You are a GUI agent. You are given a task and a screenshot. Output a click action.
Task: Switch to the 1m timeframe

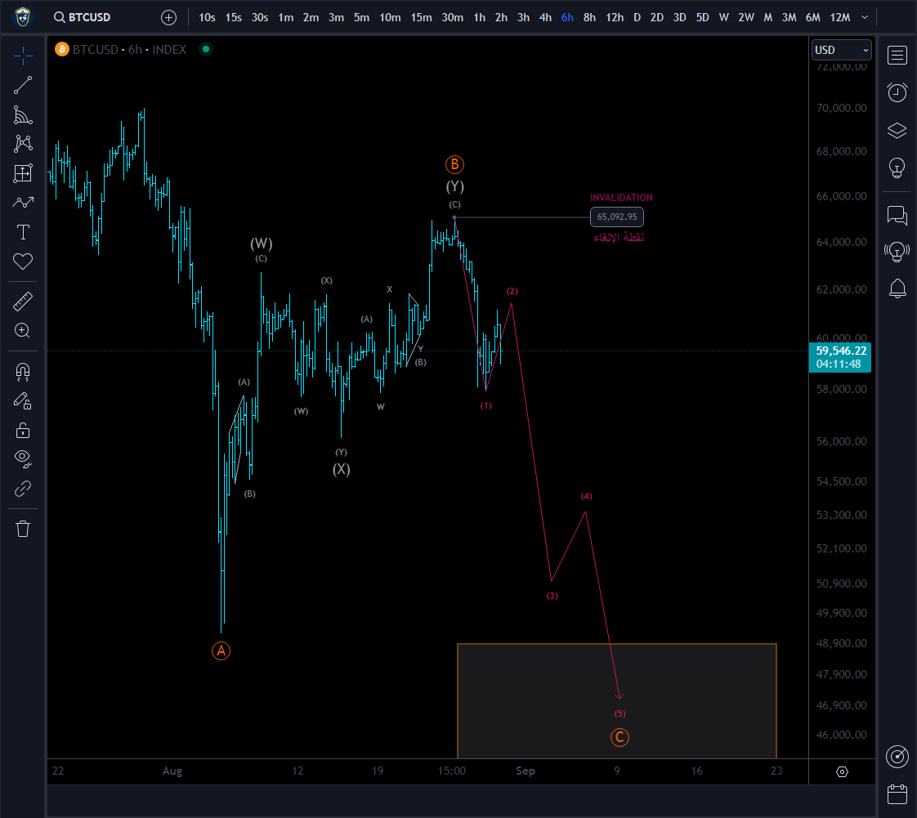click(285, 17)
